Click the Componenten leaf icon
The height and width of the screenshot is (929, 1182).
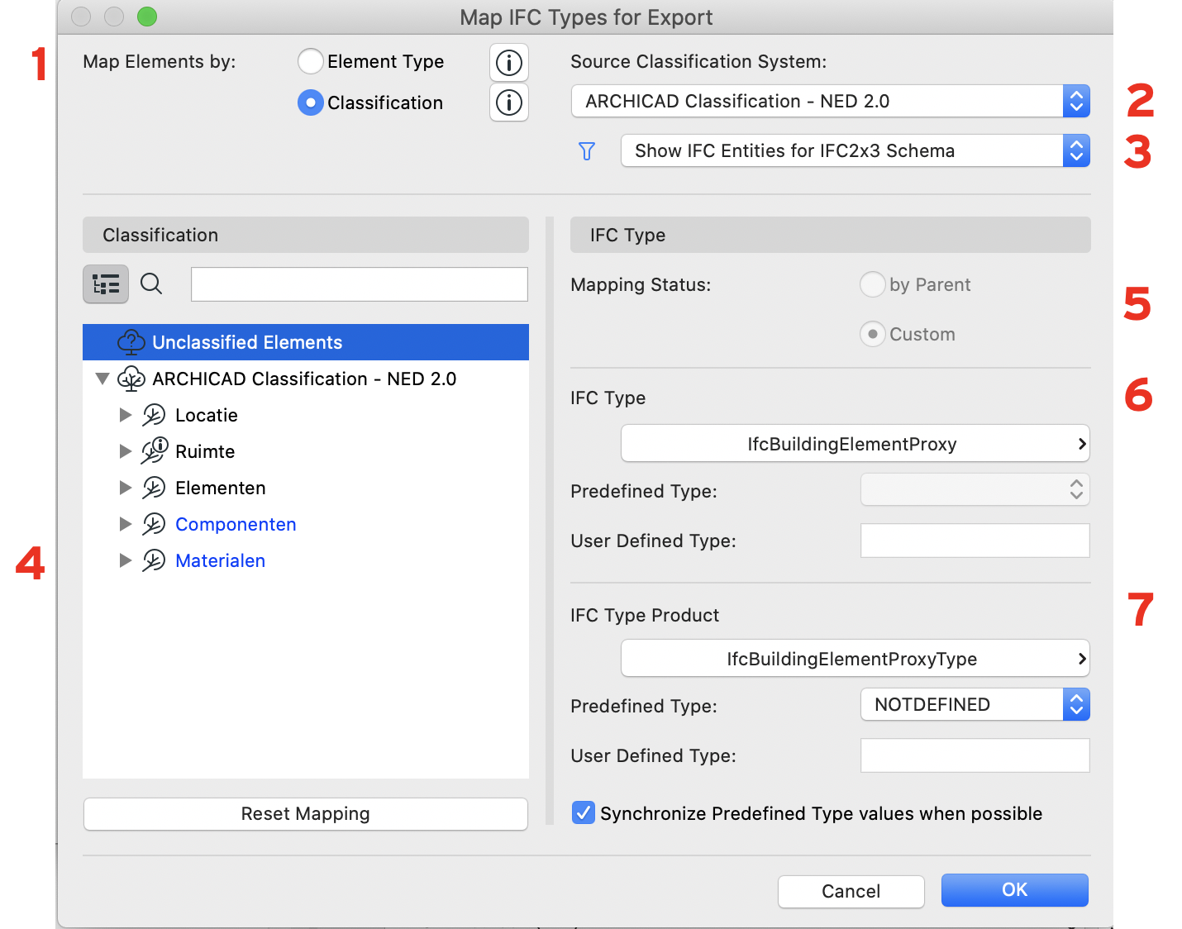click(154, 524)
